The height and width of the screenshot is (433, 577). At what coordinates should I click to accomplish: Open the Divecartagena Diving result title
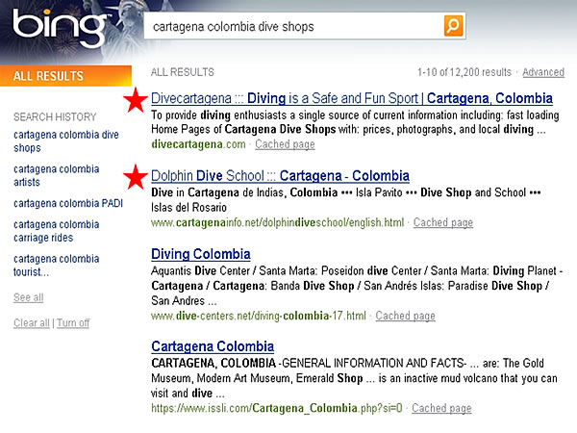pos(352,98)
